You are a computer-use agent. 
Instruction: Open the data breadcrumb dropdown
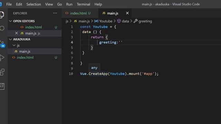125,21
